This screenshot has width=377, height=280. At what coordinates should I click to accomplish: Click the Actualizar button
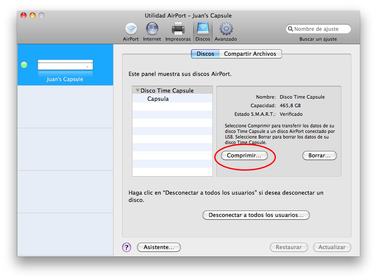[x=332, y=247]
